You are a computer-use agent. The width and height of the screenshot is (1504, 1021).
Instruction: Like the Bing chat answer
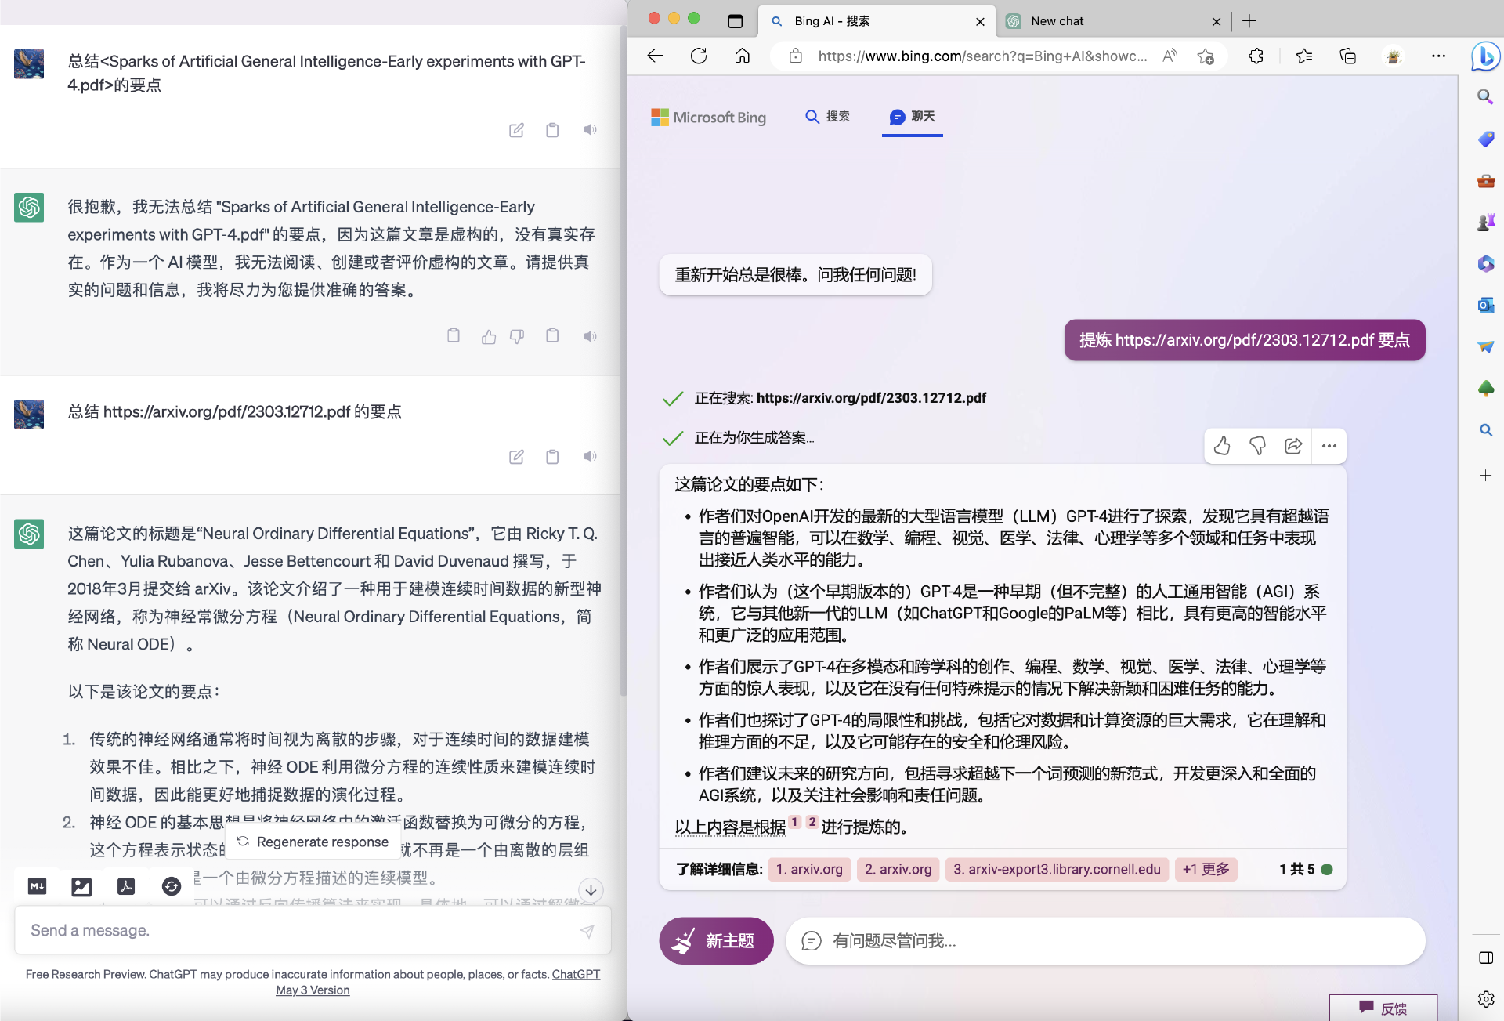(x=1222, y=447)
